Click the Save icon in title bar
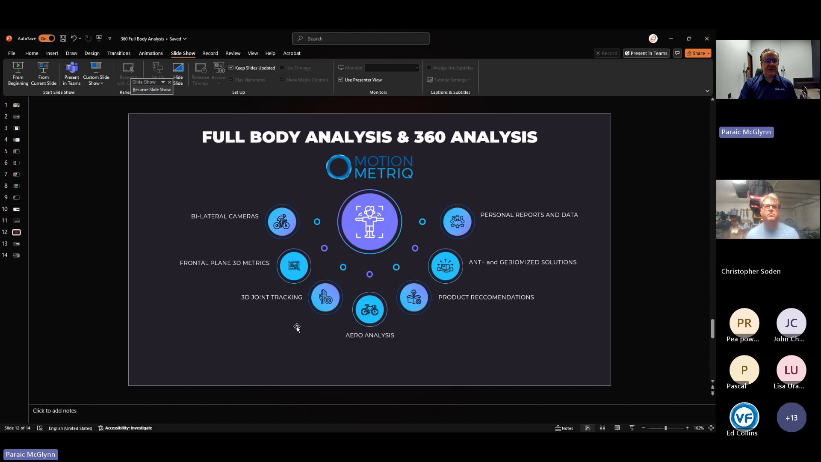Viewport: 821px width, 462px height. [63, 38]
